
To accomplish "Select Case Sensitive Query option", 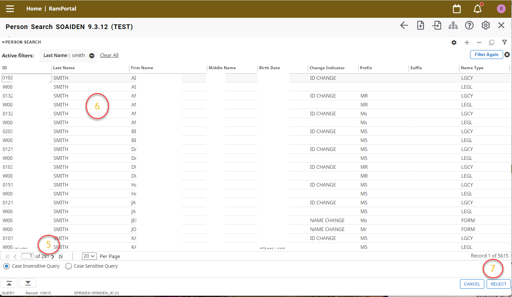I will pyautogui.click(x=69, y=266).
